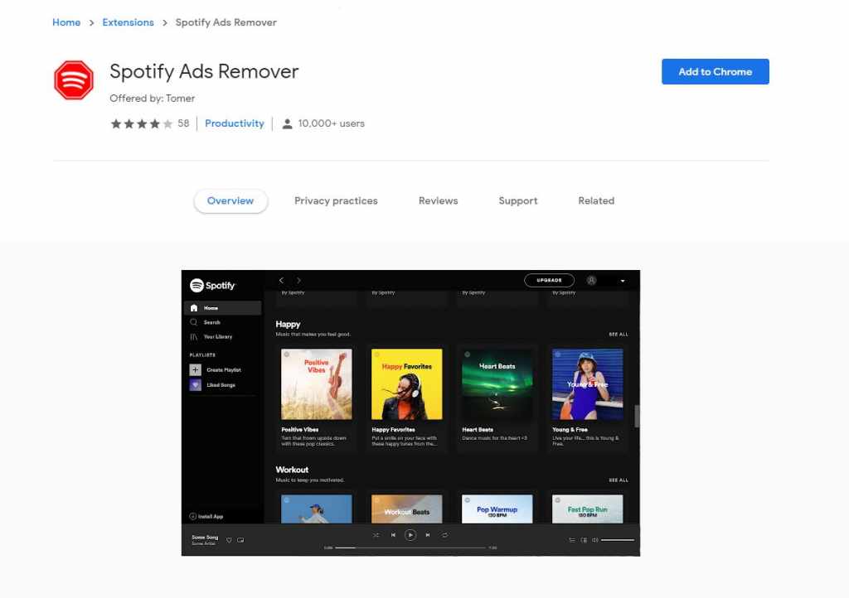
Task: Click the Spotify user avatar icon
Action: (x=591, y=280)
